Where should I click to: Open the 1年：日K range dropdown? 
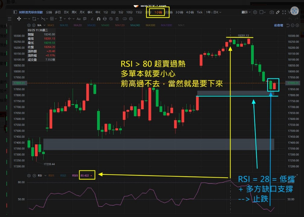coord(214,12)
